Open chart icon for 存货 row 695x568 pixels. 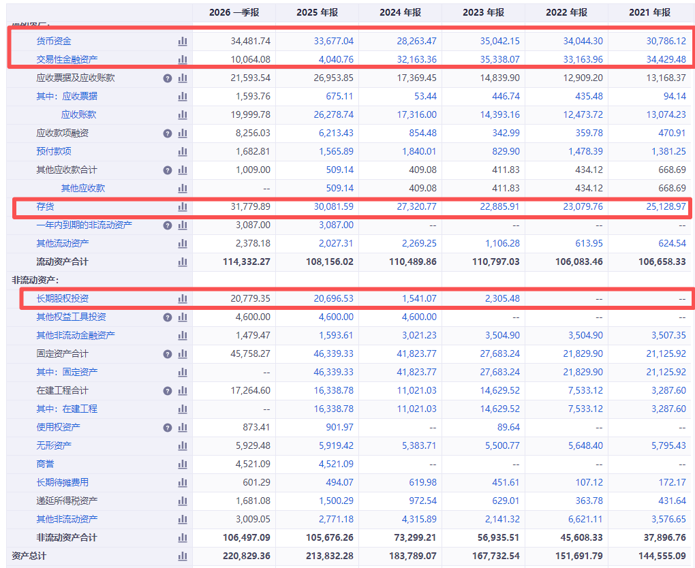(x=182, y=207)
